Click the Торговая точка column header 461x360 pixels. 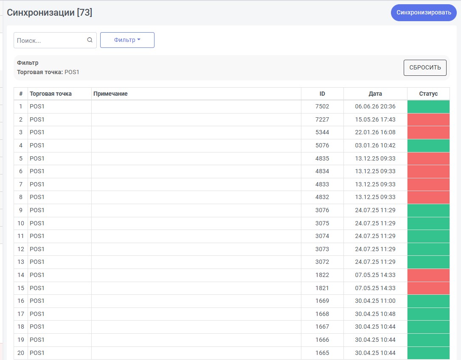(51, 94)
